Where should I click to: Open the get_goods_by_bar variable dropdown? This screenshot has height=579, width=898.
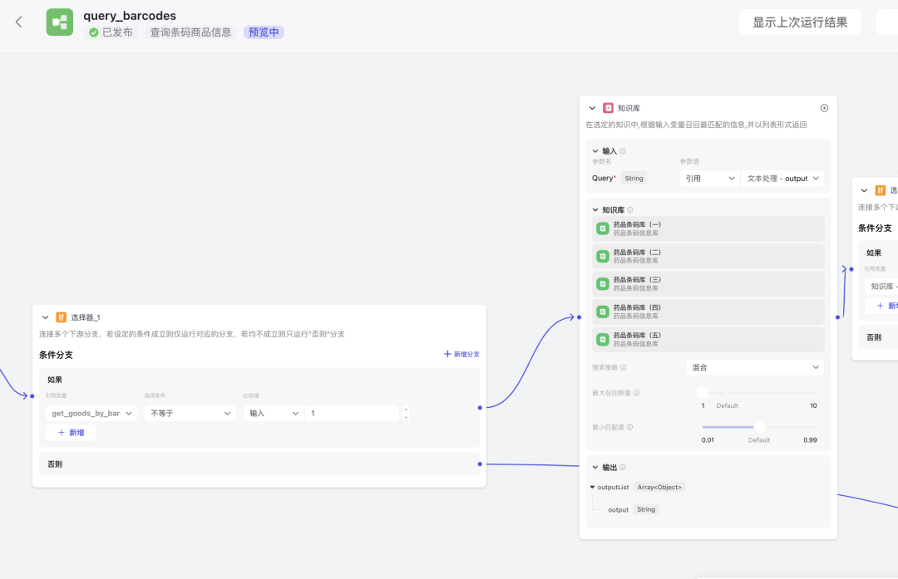[91, 413]
